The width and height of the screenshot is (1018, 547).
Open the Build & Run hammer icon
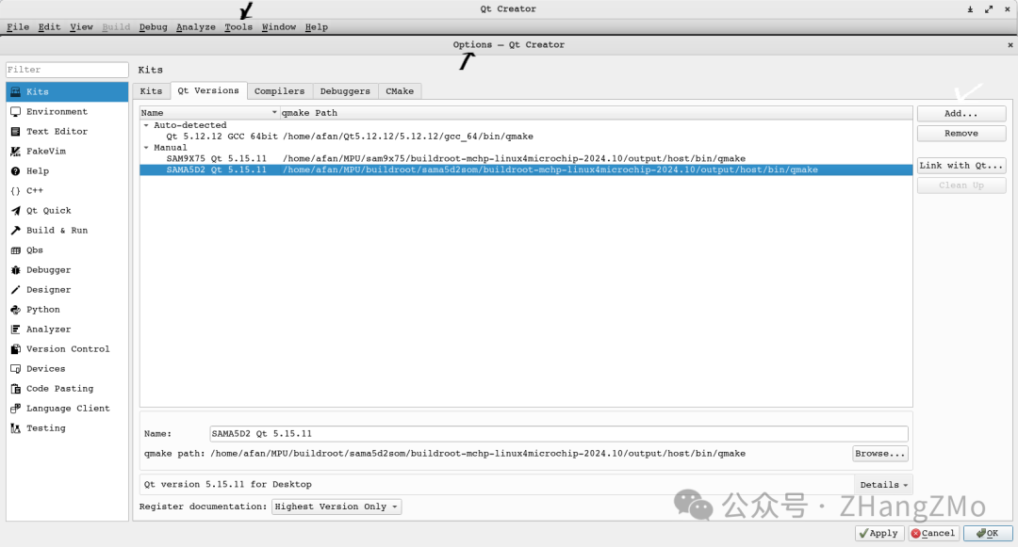coord(16,230)
